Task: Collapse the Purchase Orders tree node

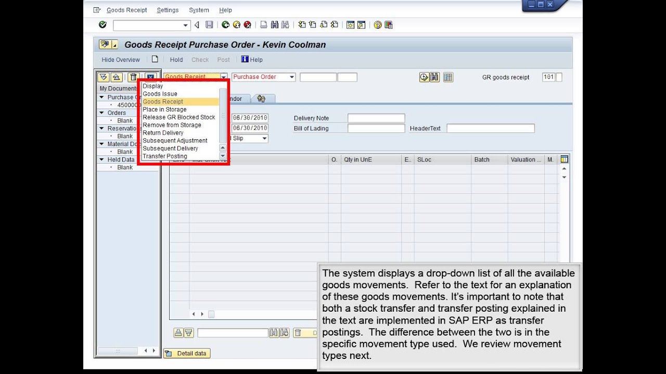Action: pyautogui.click(x=102, y=97)
